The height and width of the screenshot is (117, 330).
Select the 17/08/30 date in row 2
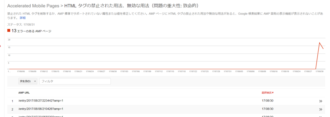point(267,109)
